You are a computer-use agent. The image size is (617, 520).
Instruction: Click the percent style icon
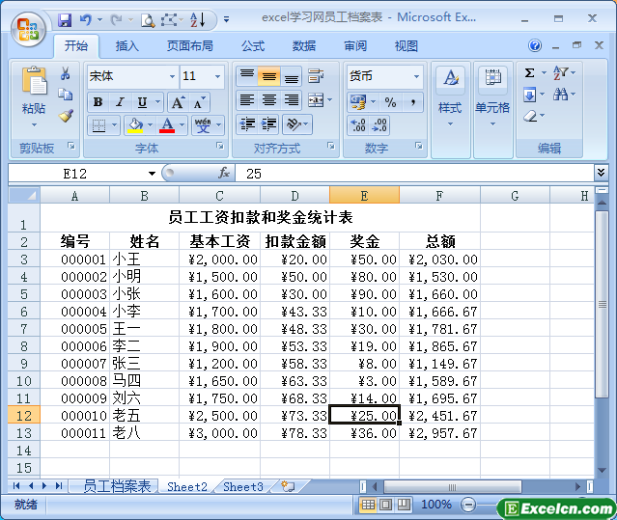click(390, 102)
